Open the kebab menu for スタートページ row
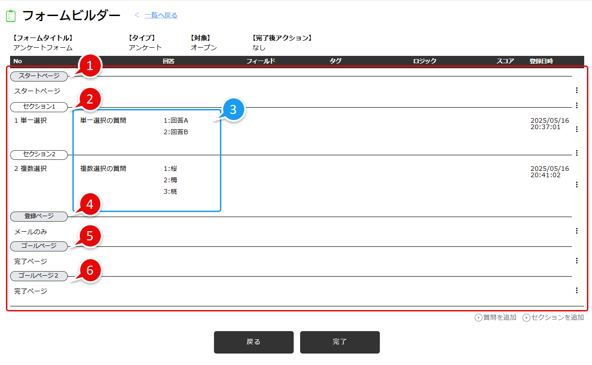 coord(576,91)
